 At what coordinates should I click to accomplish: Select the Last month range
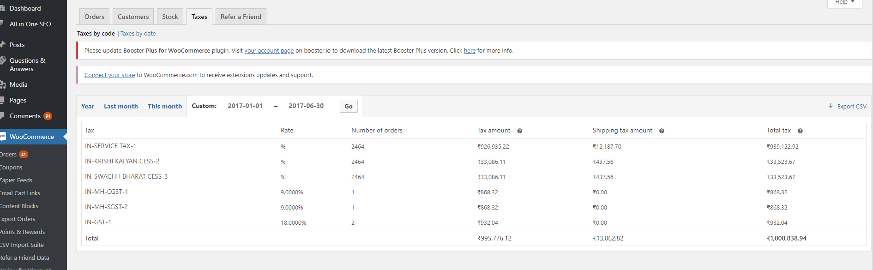(121, 106)
